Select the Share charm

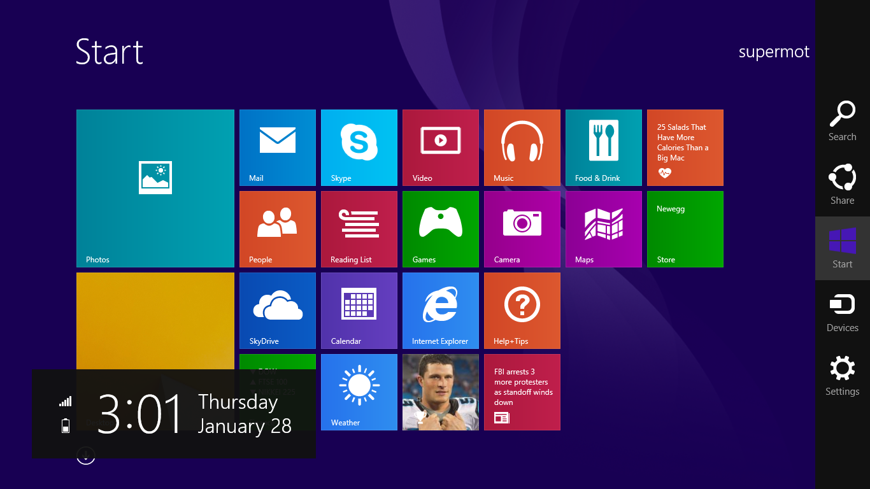click(x=842, y=185)
